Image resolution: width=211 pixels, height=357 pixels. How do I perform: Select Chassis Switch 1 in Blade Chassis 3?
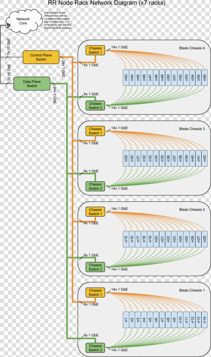(x=95, y=131)
